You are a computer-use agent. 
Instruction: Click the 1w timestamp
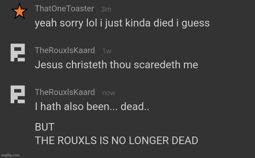pyautogui.click(x=107, y=51)
